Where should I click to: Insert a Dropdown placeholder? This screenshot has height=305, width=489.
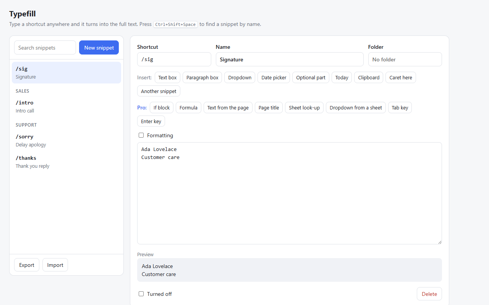[x=240, y=77]
